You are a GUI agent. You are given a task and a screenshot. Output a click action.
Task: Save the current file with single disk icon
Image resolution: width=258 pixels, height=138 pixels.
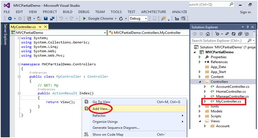coord(46,18)
